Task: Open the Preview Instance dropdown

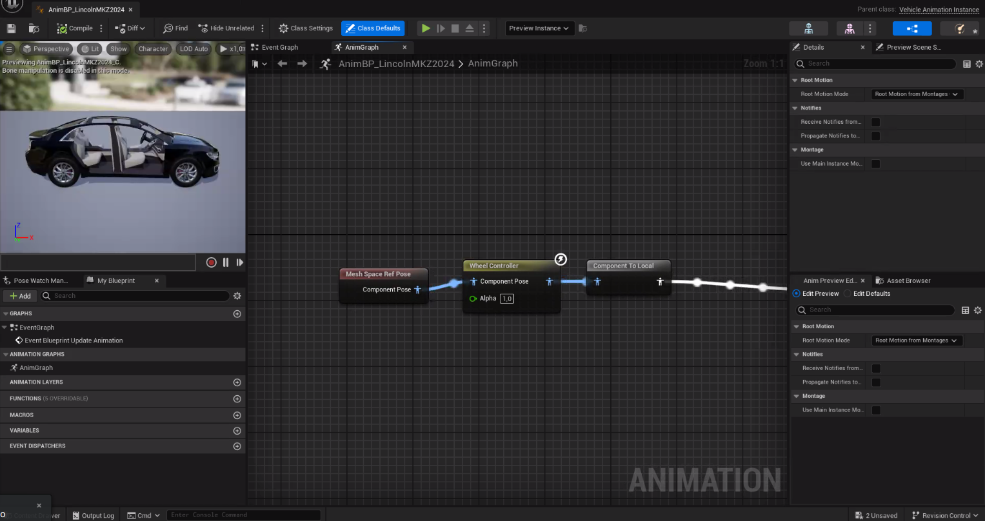Action: click(x=539, y=28)
